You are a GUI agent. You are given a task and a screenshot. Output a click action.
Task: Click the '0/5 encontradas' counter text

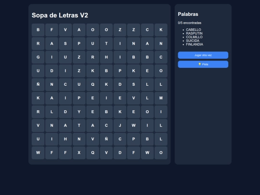190,23
